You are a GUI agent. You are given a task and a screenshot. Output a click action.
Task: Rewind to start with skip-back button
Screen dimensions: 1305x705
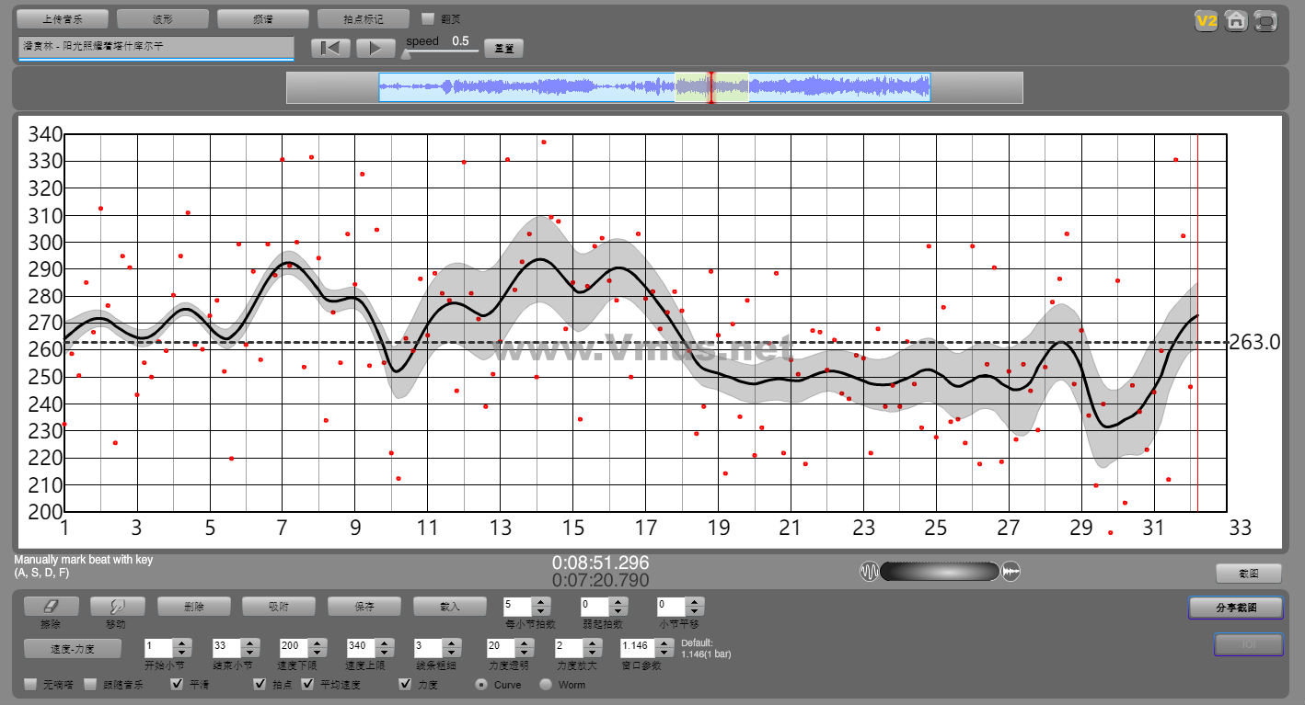pos(330,49)
